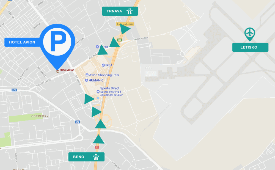
Task: Click the green arrow just above D1 shield
Action: (98, 139)
